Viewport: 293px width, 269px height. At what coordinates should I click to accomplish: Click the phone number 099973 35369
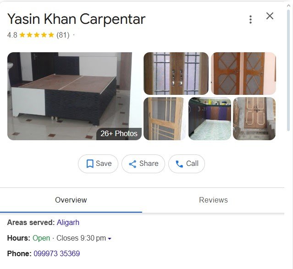click(57, 254)
